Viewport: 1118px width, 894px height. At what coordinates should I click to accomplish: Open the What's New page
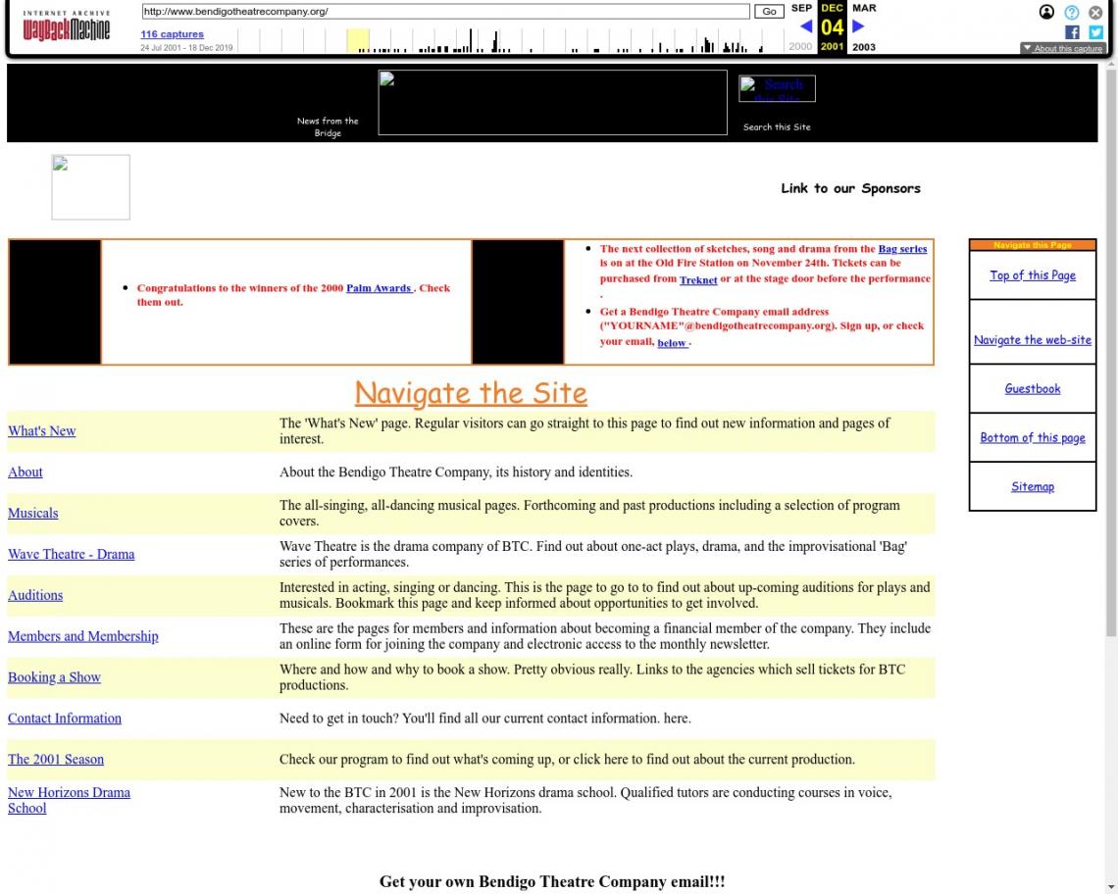tap(42, 430)
